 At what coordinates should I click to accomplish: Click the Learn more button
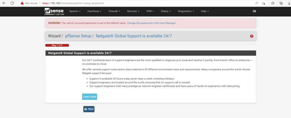[90, 97]
